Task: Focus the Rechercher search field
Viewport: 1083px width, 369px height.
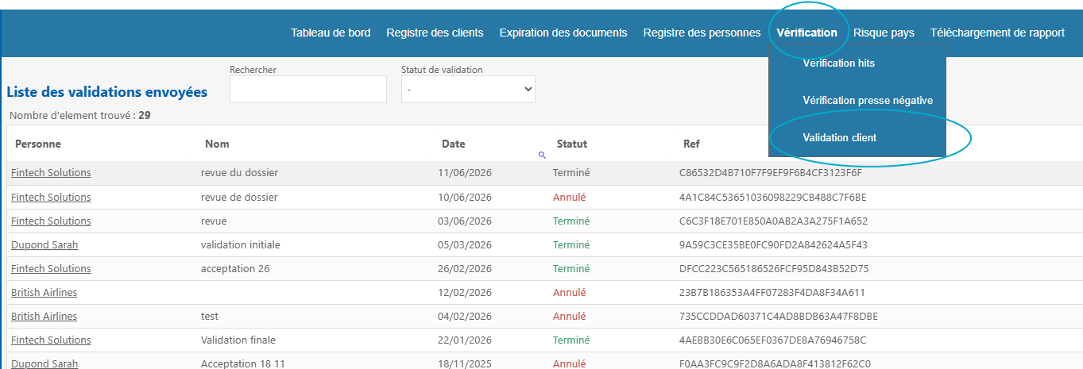Action: point(308,90)
